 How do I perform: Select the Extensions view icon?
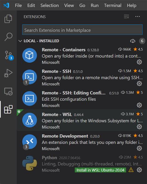tap(8, 109)
